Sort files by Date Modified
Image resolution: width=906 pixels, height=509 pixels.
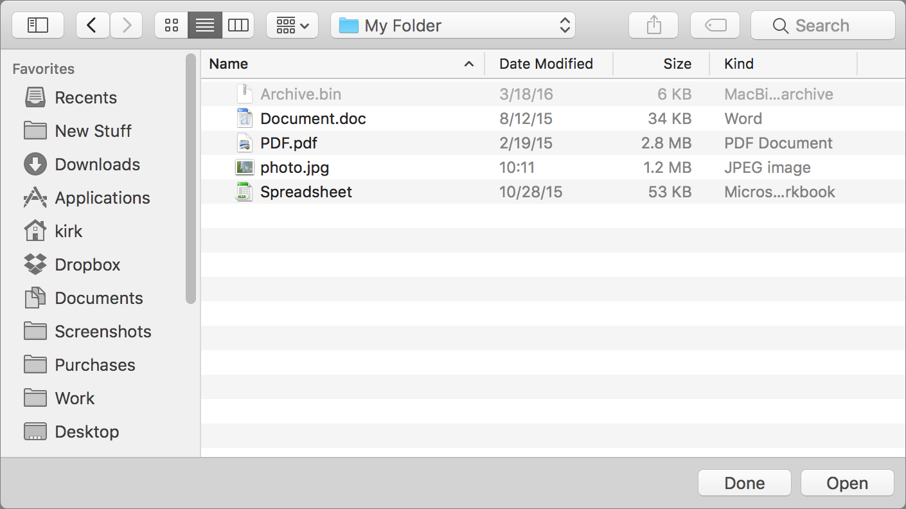pyautogui.click(x=546, y=64)
